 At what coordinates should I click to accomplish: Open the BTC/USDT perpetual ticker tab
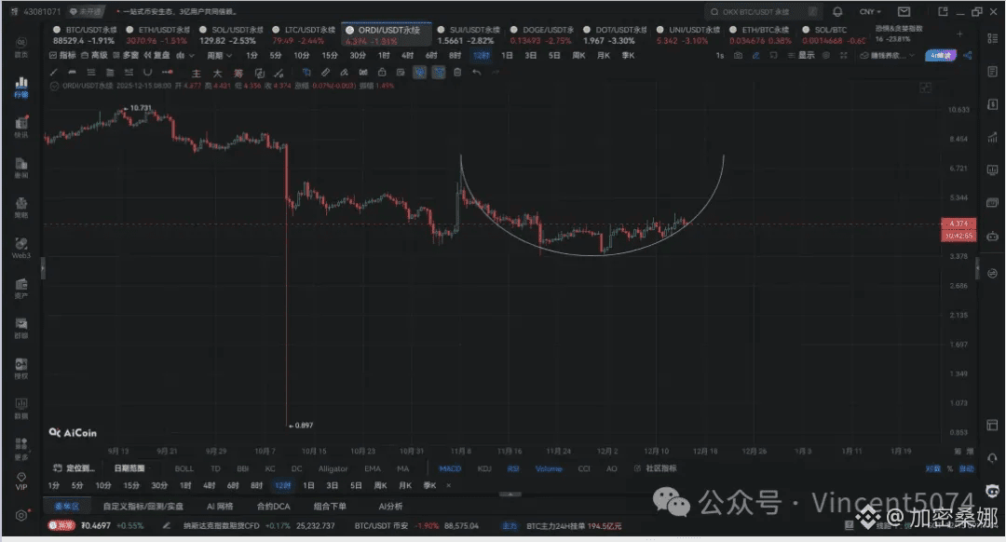coord(86,35)
